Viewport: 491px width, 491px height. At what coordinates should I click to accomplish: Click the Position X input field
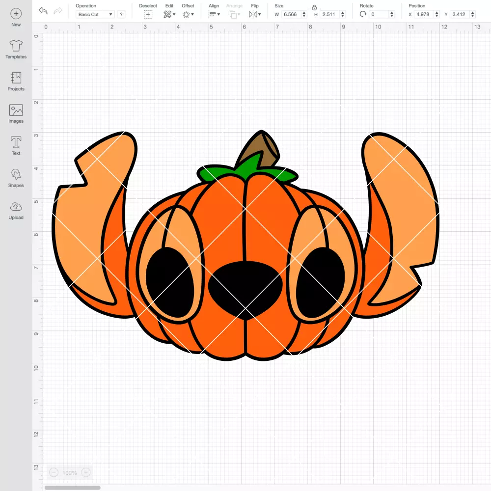click(423, 14)
